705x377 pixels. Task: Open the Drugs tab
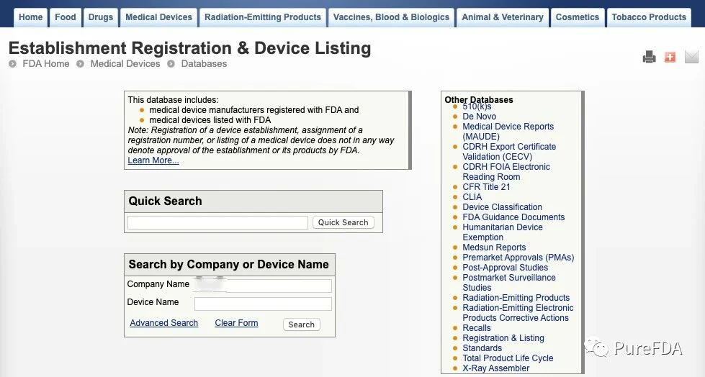click(x=101, y=17)
